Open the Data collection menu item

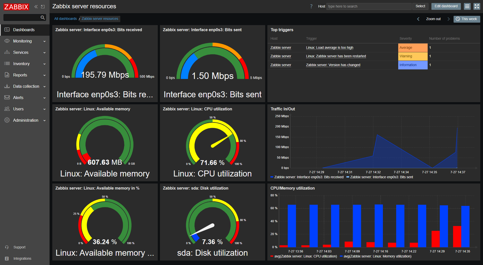pyautogui.click(x=26, y=86)
